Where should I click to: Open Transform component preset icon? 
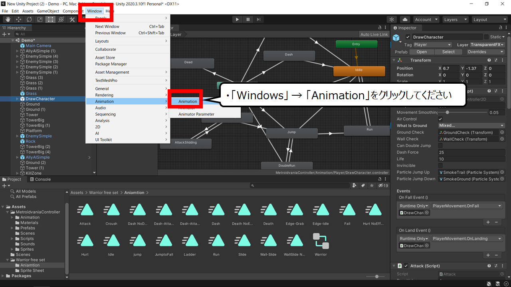tap(495, 60)
